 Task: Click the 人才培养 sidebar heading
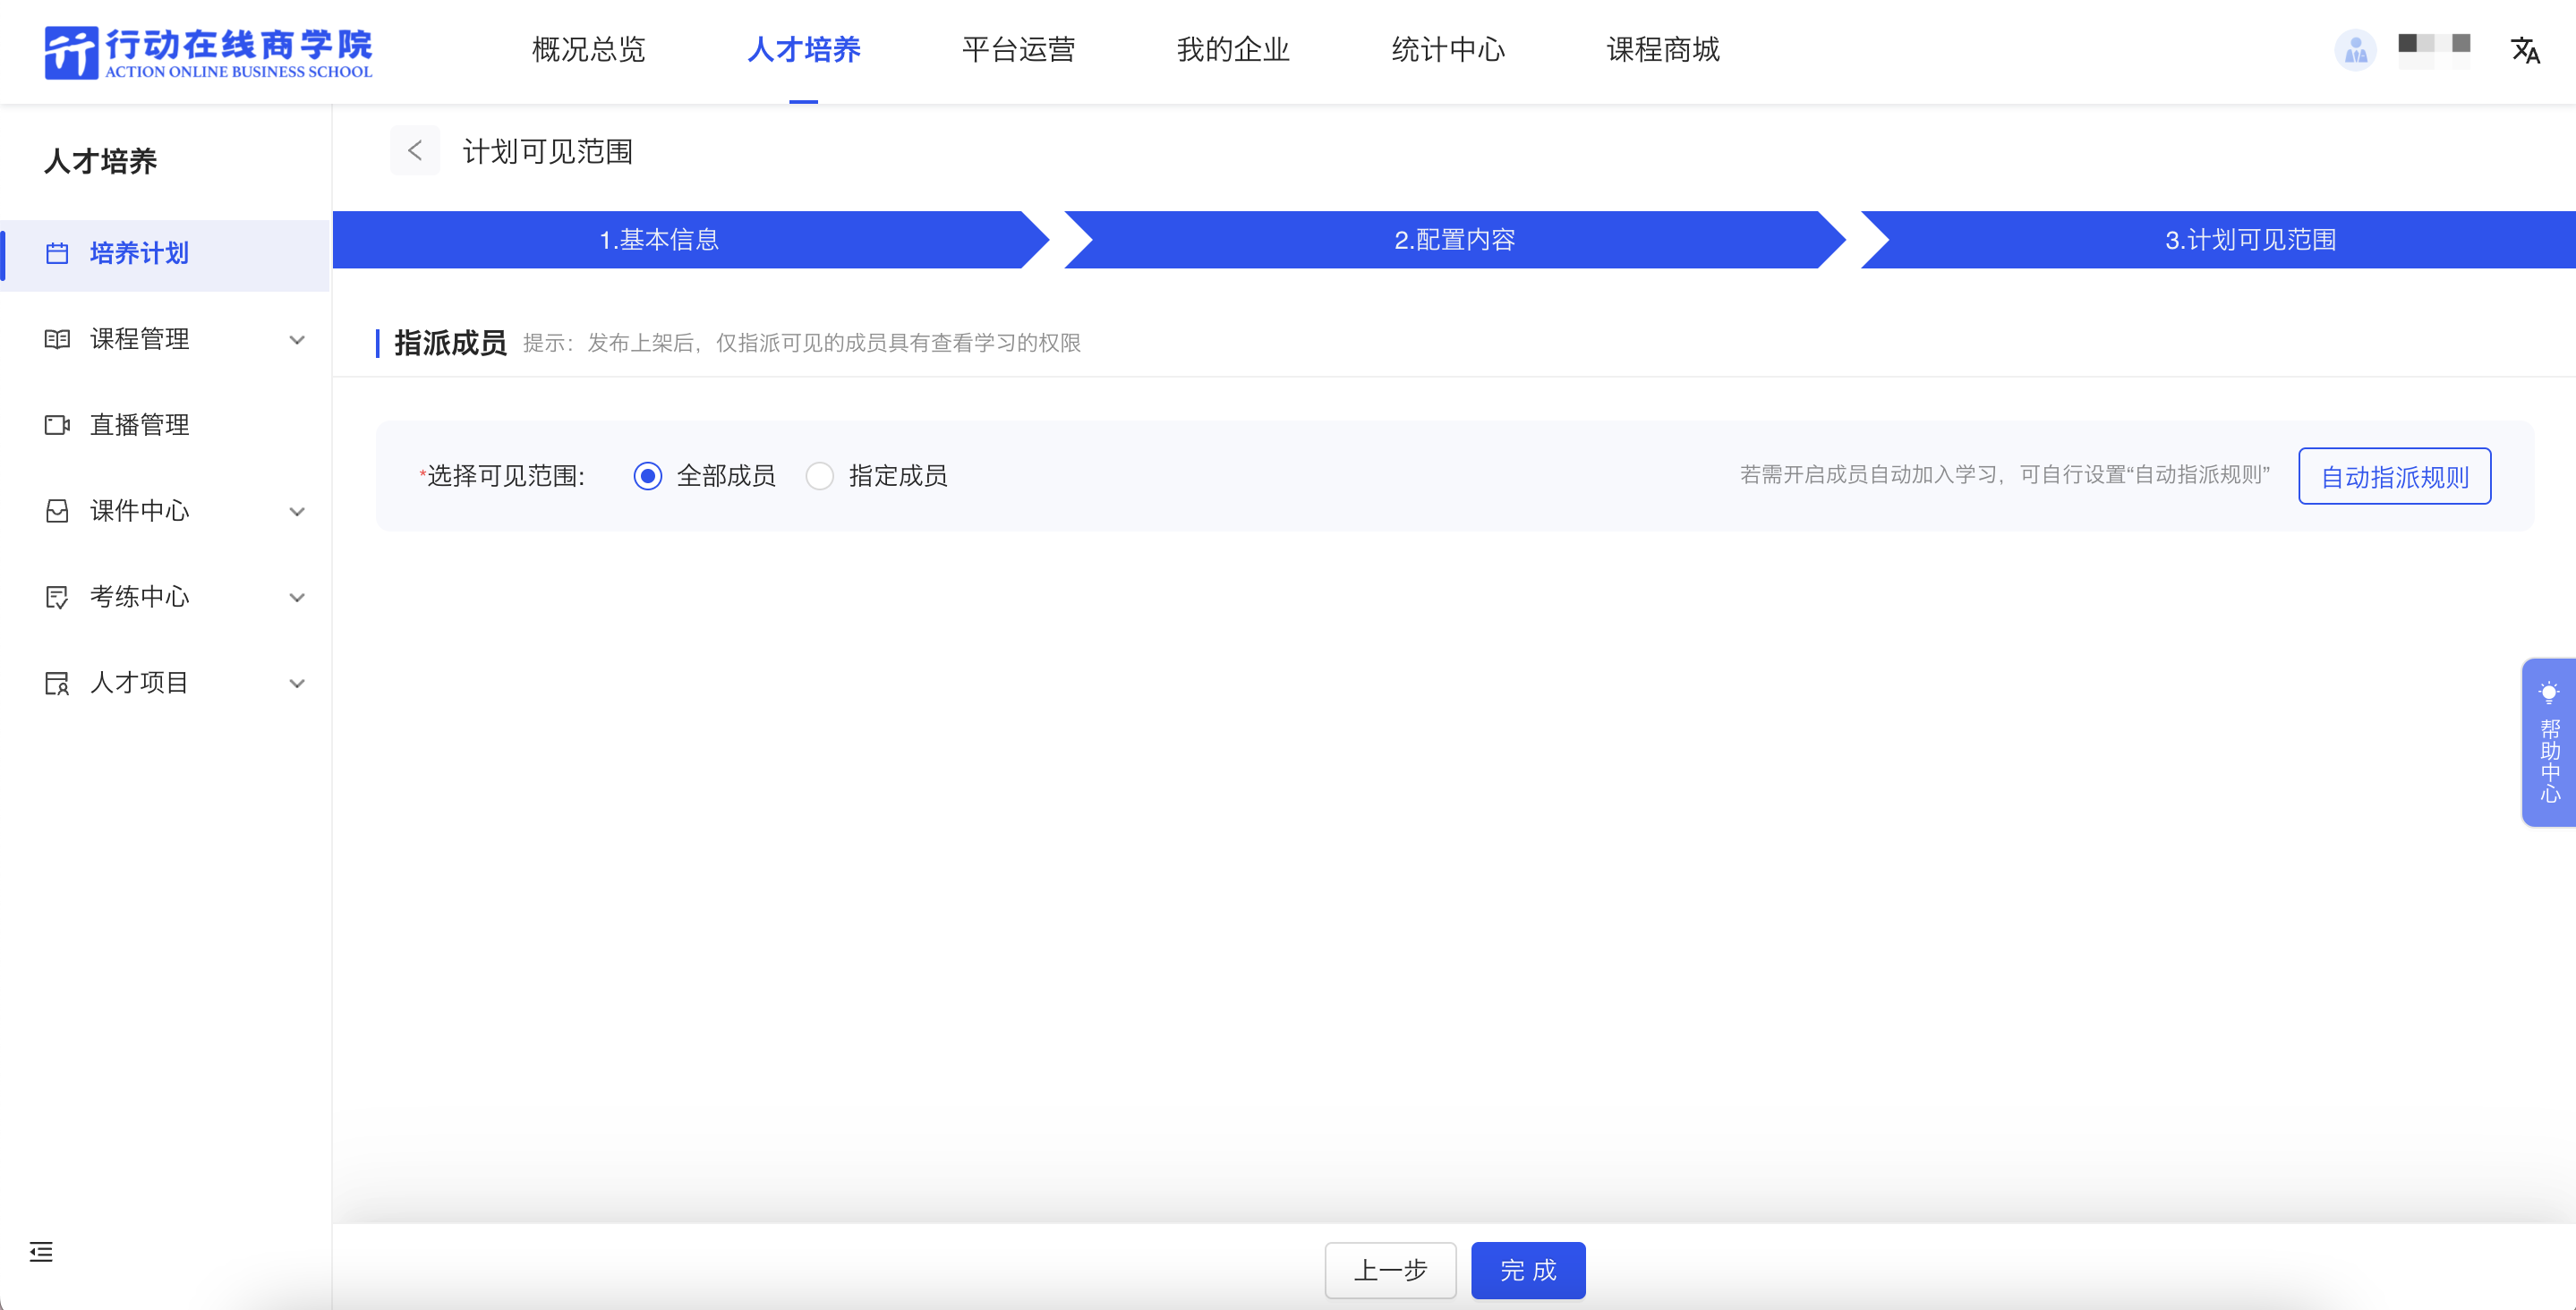[100, 161]
